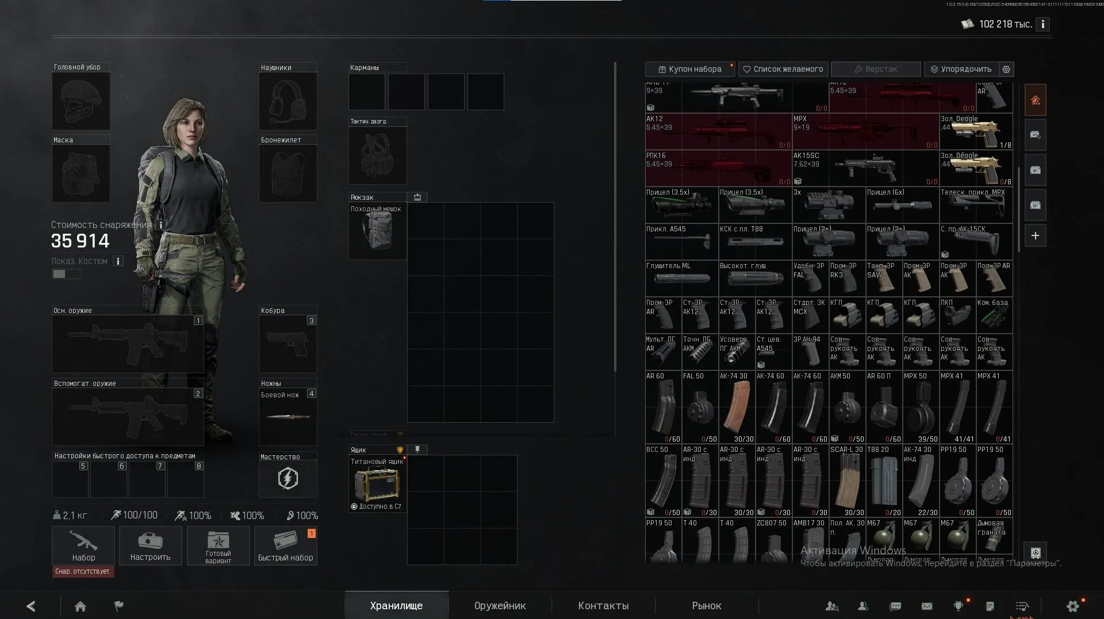
Task: Click the icon at the stash's bottom-right corner
Action: click(x=1036, y=552)
